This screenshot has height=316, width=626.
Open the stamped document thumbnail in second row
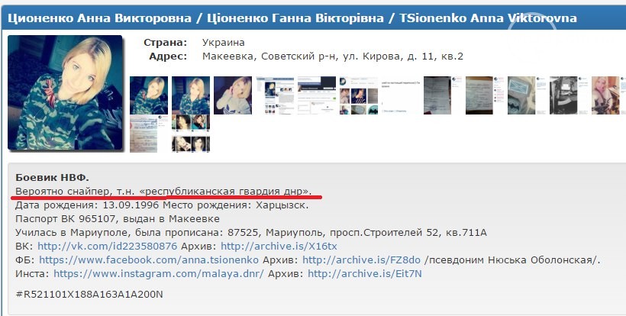[149, 134]
